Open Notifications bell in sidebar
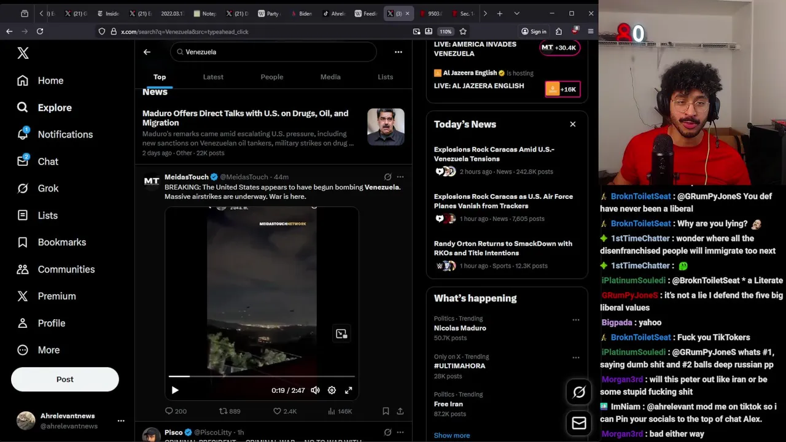Viewport: 786px width, 442px height. (x=55, y=134)
